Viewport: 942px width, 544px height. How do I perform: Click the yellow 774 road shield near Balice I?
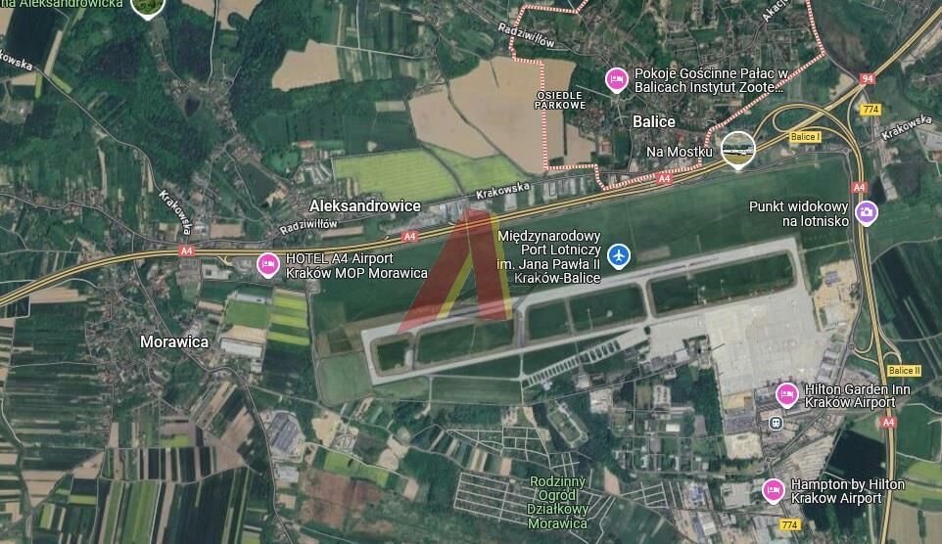tap(871, 110)
